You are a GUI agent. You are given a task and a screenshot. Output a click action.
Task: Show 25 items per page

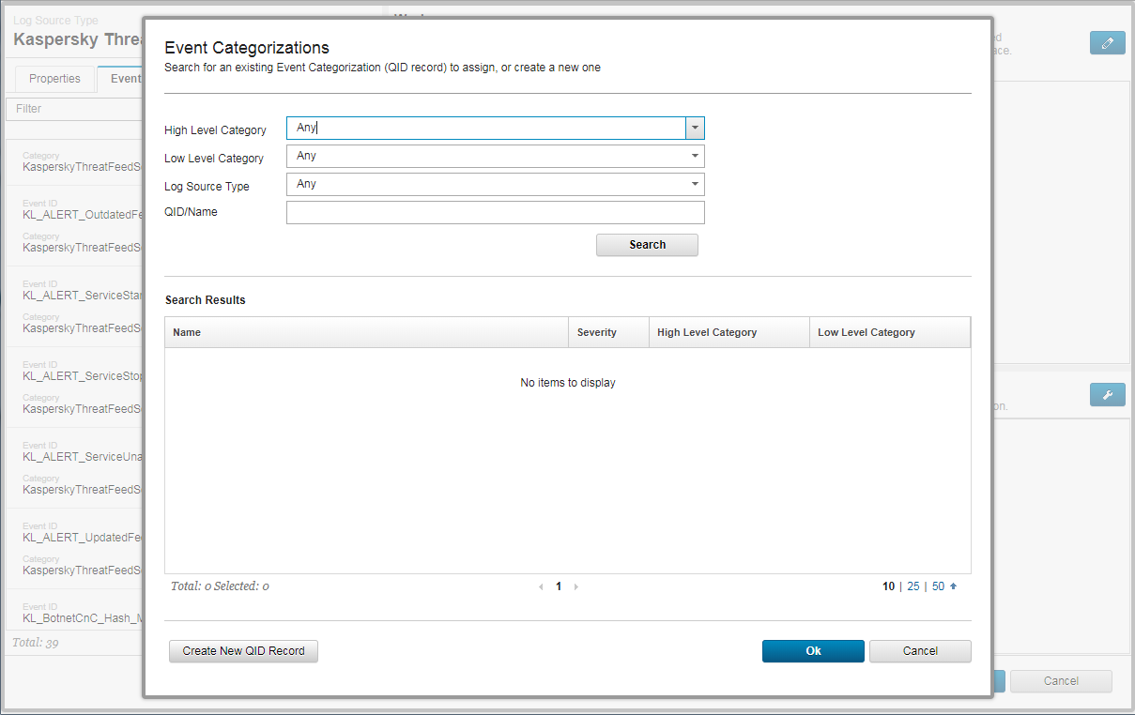pos(913,586)
